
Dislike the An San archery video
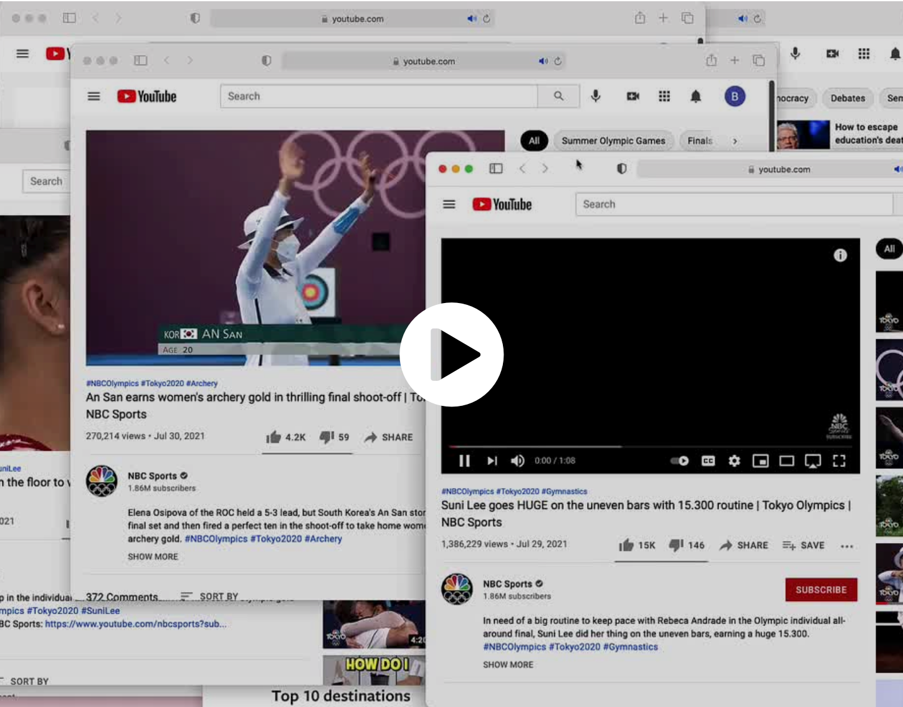[334, 437]
